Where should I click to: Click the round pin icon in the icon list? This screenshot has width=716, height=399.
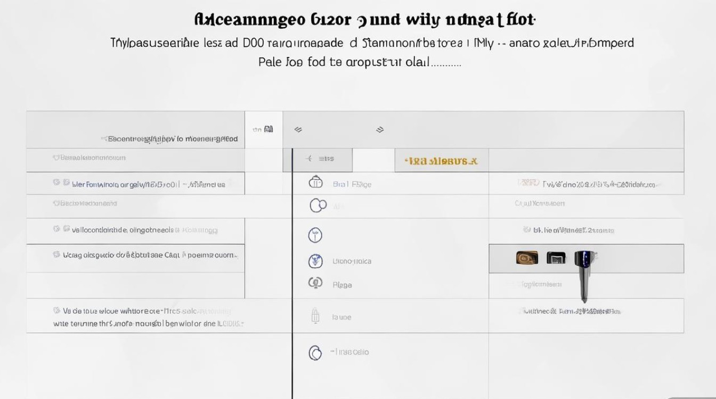pyautogui.click(x=315, y=235)
